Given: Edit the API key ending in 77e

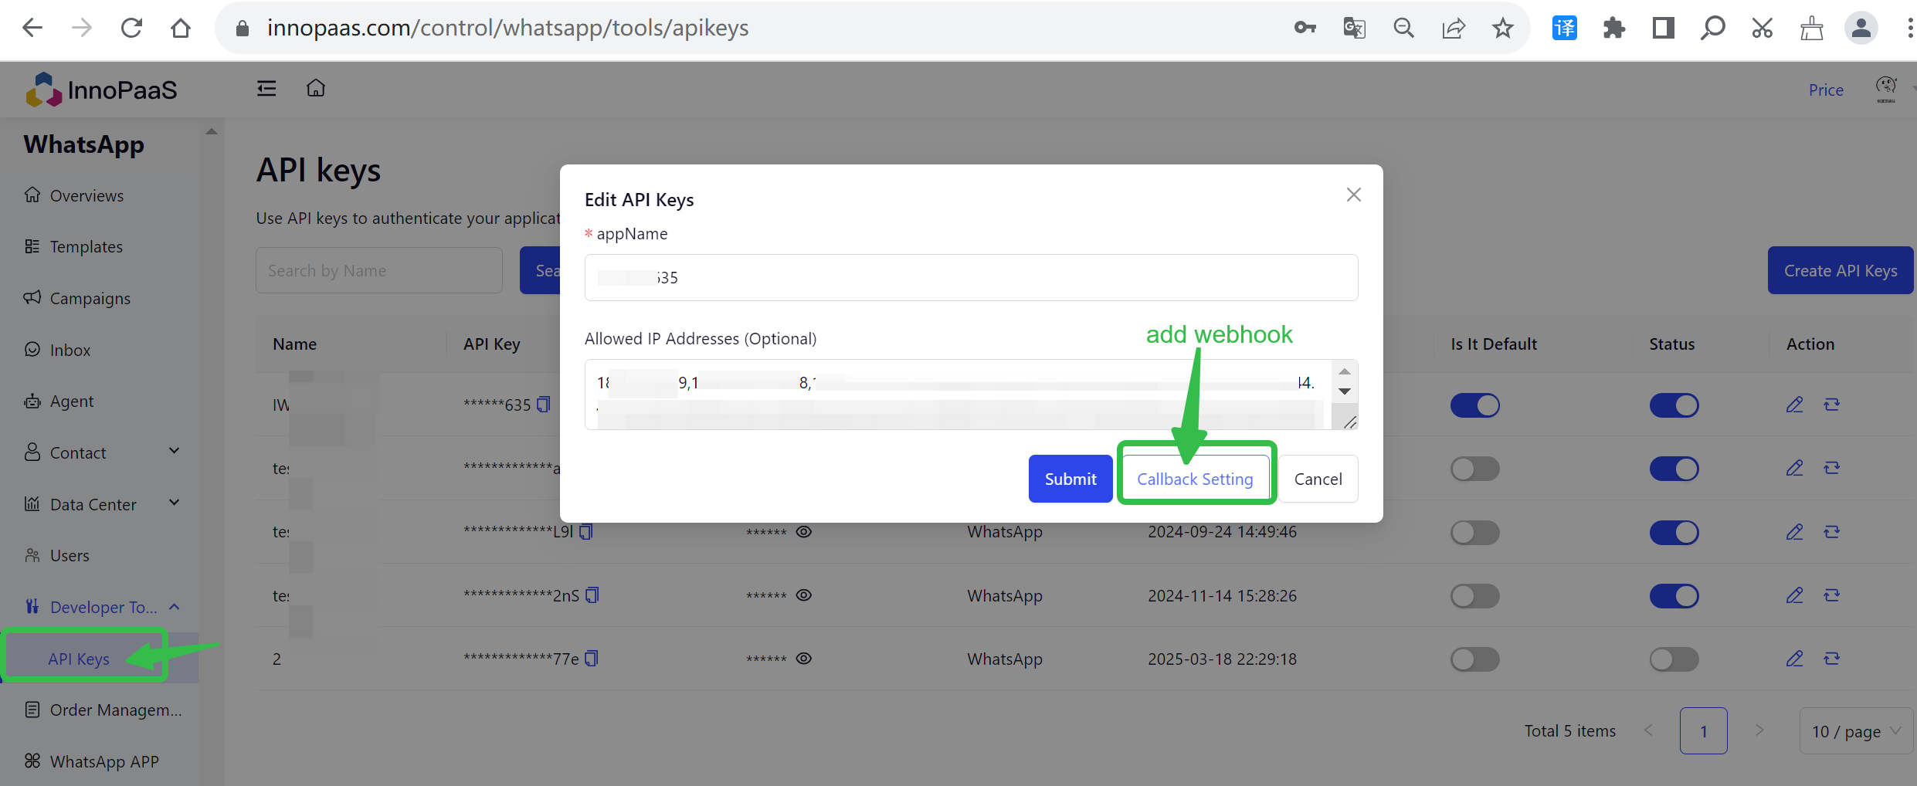Looking at the screenshot, I should (1794, 659).
